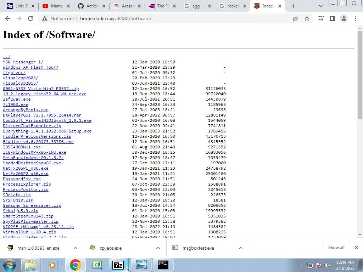Reload the page with the refresh icon
The width and height of the screenshot is (363, 272).
pos(30,18)
